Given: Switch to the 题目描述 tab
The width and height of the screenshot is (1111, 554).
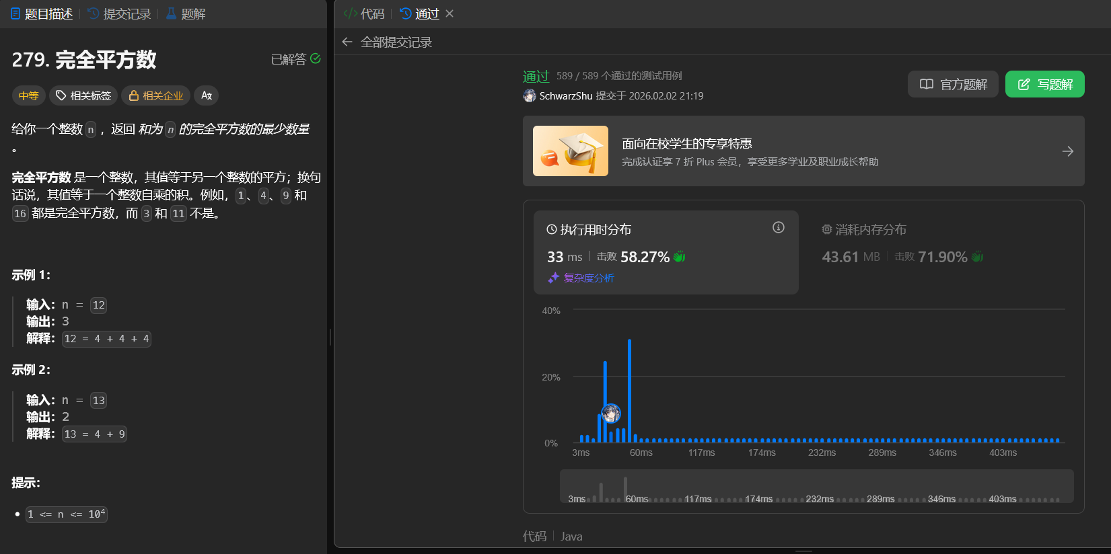Looking at the screenshot, I should (x=42, y=13).
